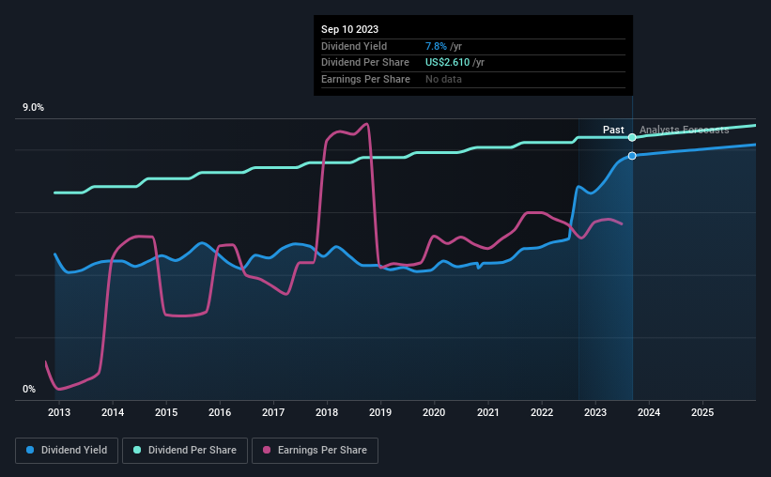Click the Analysts Forecasts label
This screenshot has width=771, height=477.
(684, 130)
